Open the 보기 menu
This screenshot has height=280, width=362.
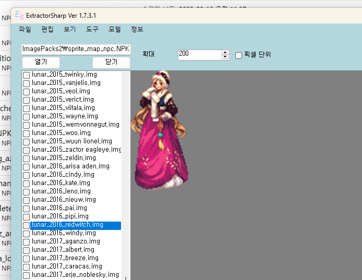point(70,30)
